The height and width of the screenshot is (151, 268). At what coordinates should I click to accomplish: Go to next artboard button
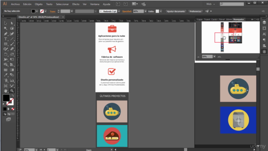62,150
